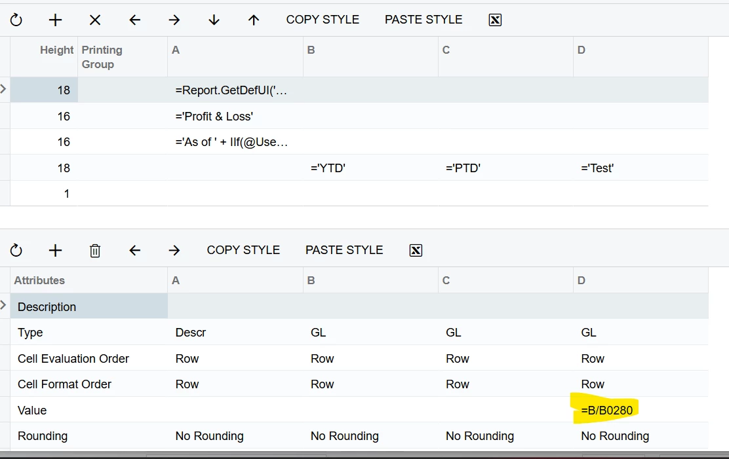Move row down with down arrow icon
The image size is (729, 459).
214,20
